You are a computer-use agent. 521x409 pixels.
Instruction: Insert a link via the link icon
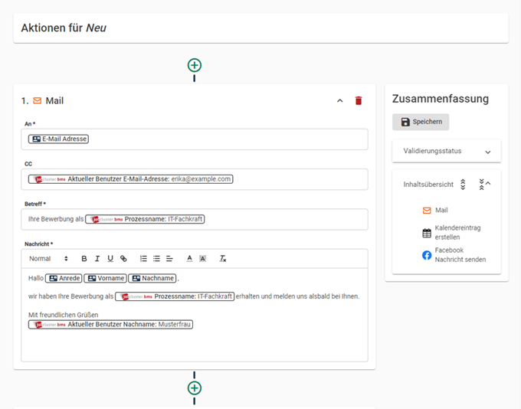pos(123,258)
